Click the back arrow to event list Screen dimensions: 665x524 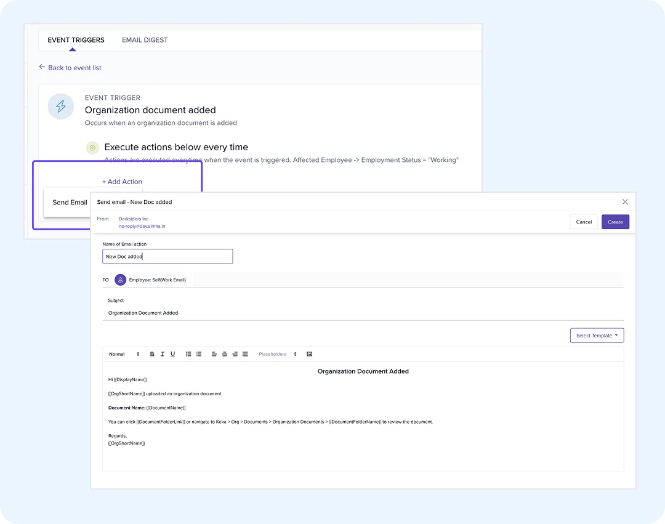click(42, 67)
